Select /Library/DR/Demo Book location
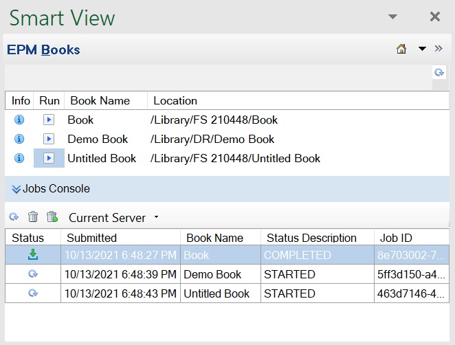This screenshot has width=455, height=345. [x=212, y=140]
